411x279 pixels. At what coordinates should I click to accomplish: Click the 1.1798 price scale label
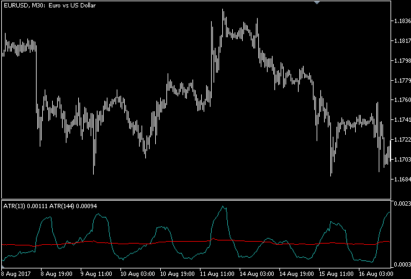point(402,61)
